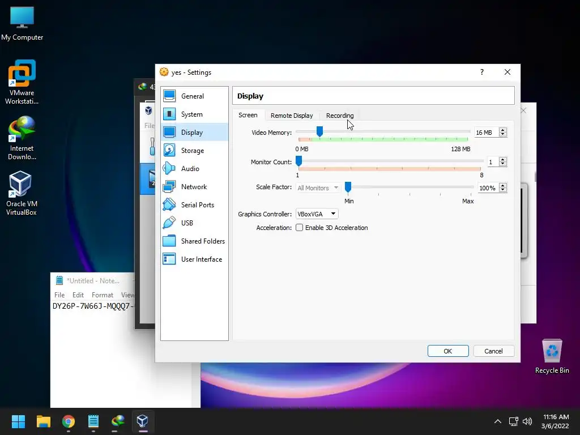Open Notepad File menu
The image size is (580, 435).
point(59,295)
